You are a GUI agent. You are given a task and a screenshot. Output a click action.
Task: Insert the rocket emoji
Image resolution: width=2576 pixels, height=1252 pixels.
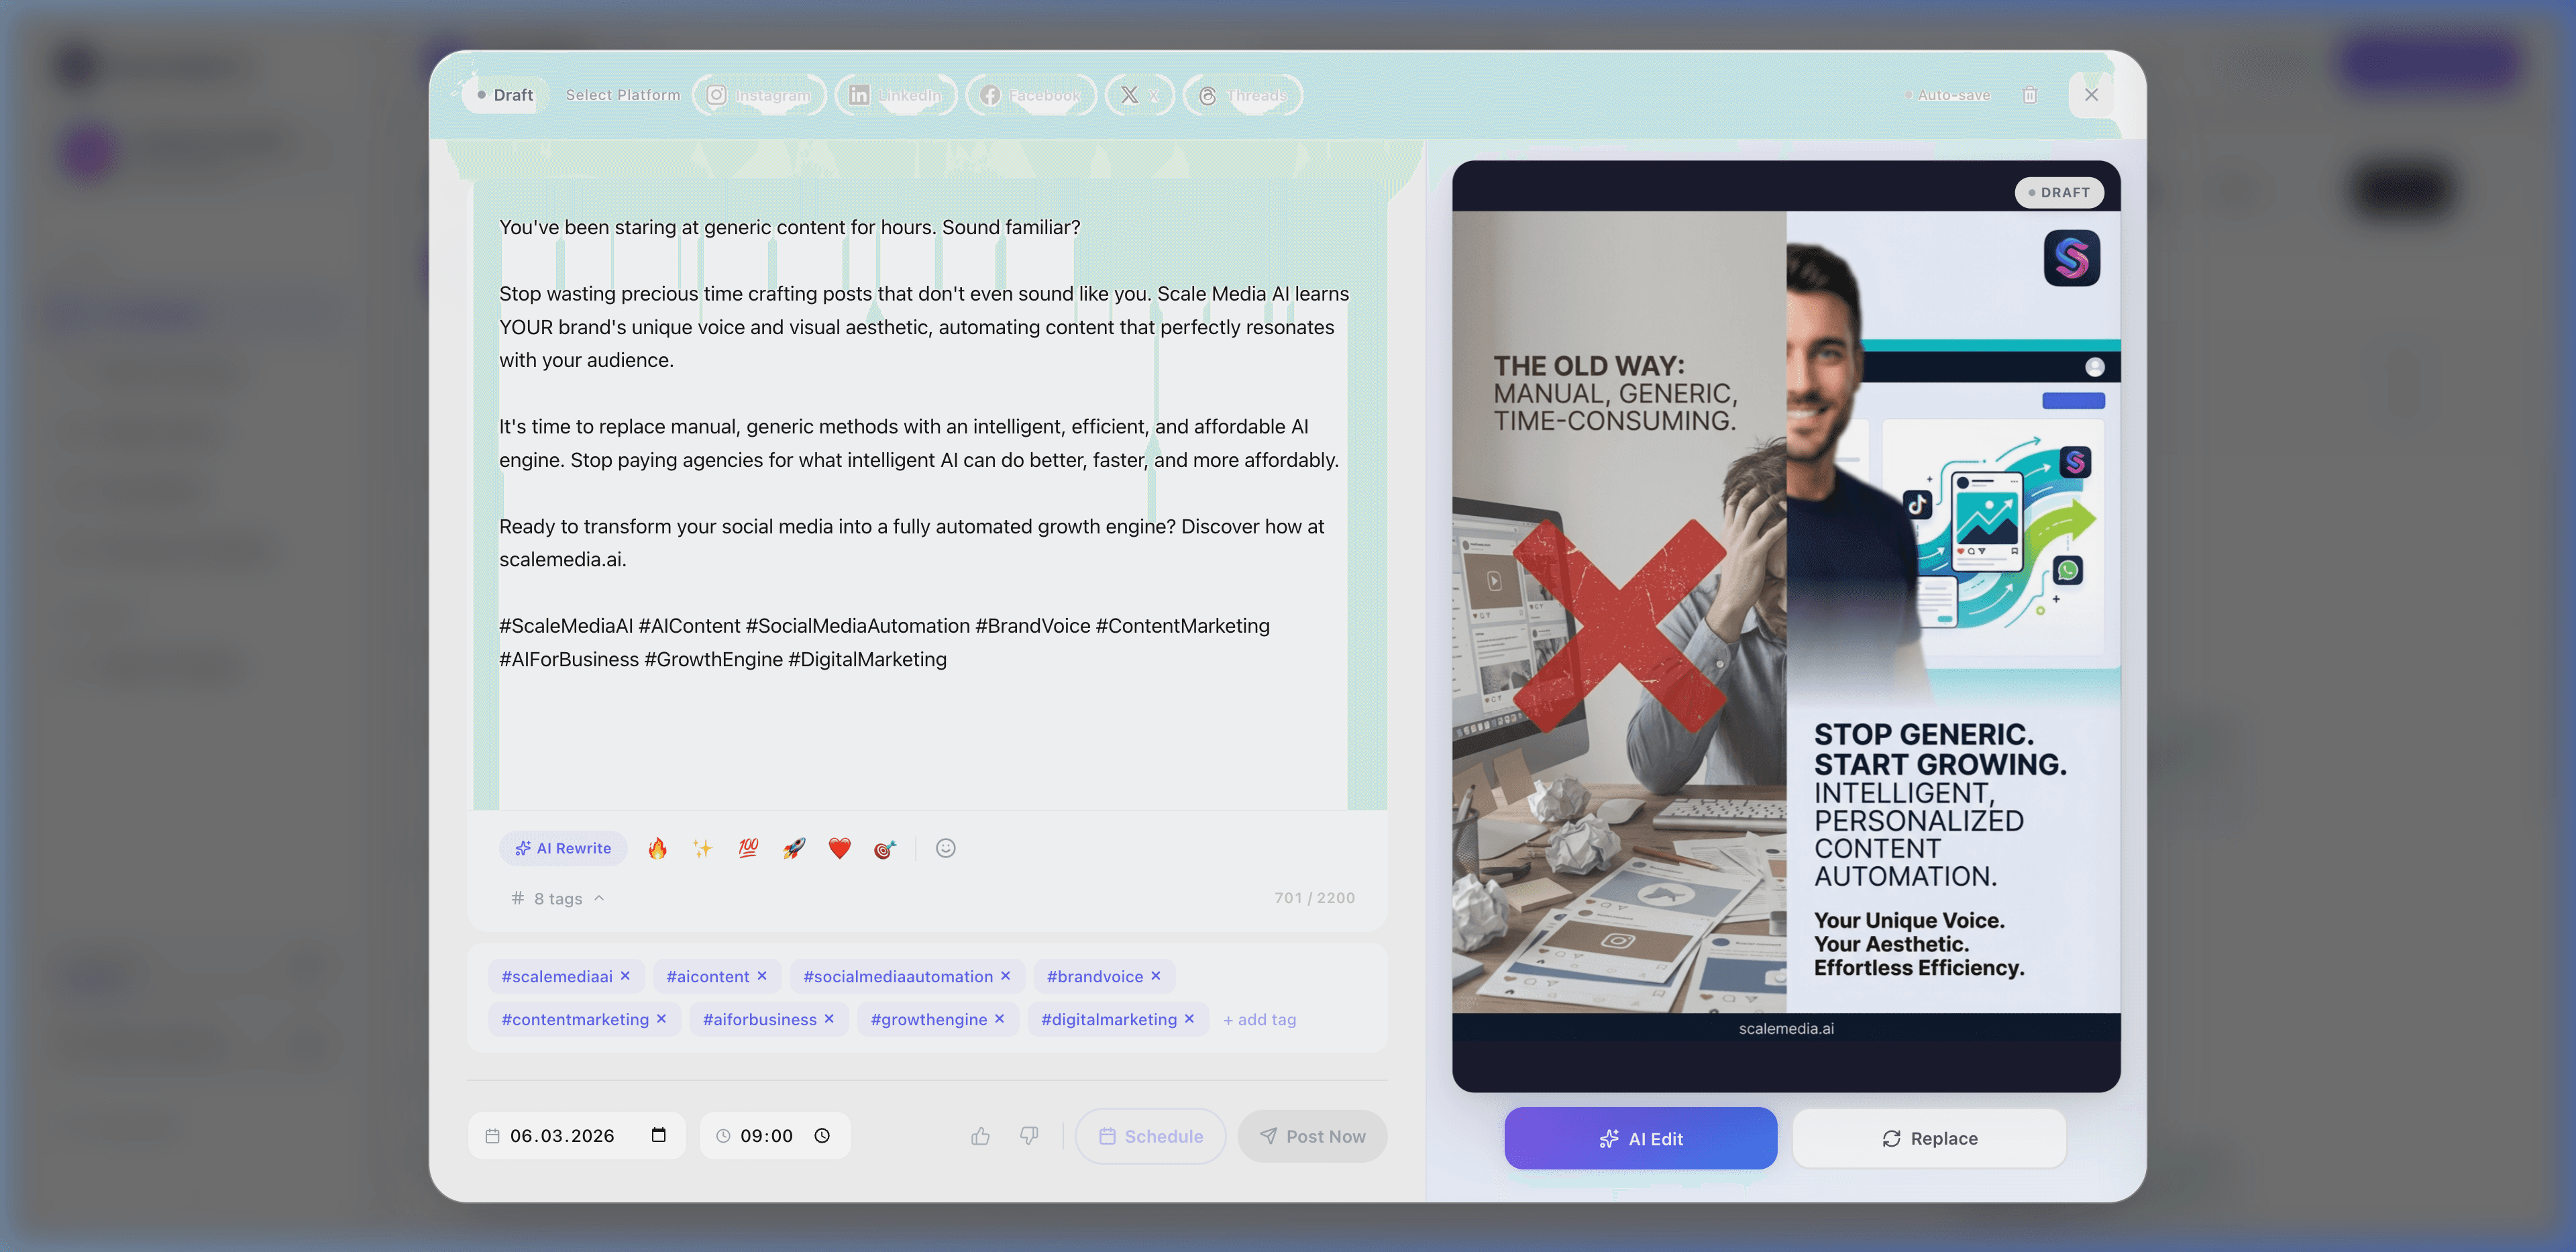pyautogui.click(x=794, y=848)
